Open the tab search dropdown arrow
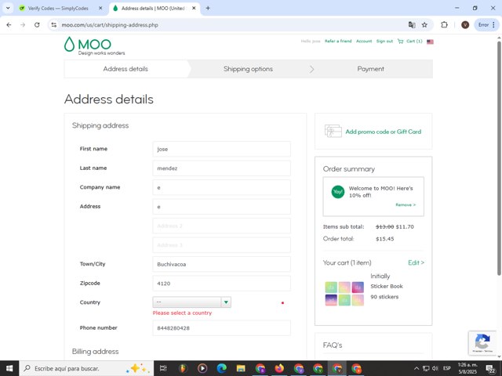Viewport: 502px width, 376px height. 8,9
